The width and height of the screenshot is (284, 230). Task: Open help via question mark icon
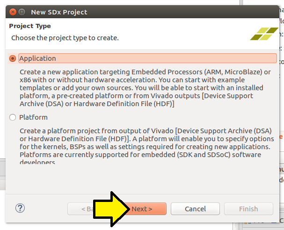20,208
